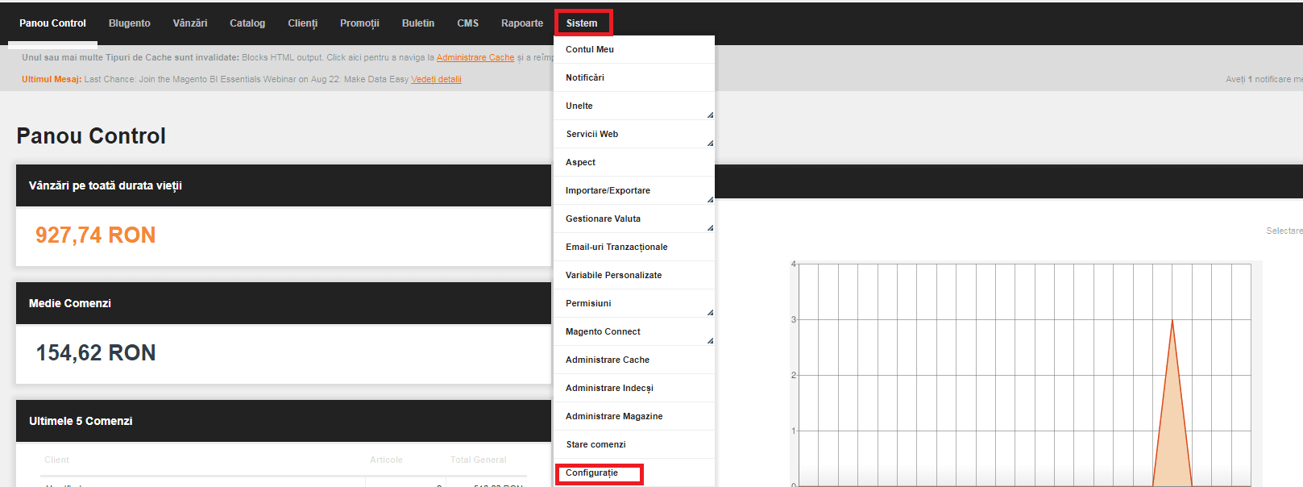
Task: Select Email-uri Tranzacționale entry
Action: pyautogui.click(x=634, y=247)
